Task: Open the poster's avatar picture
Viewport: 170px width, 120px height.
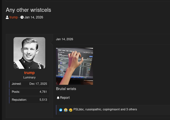Action: pos(29,53)
